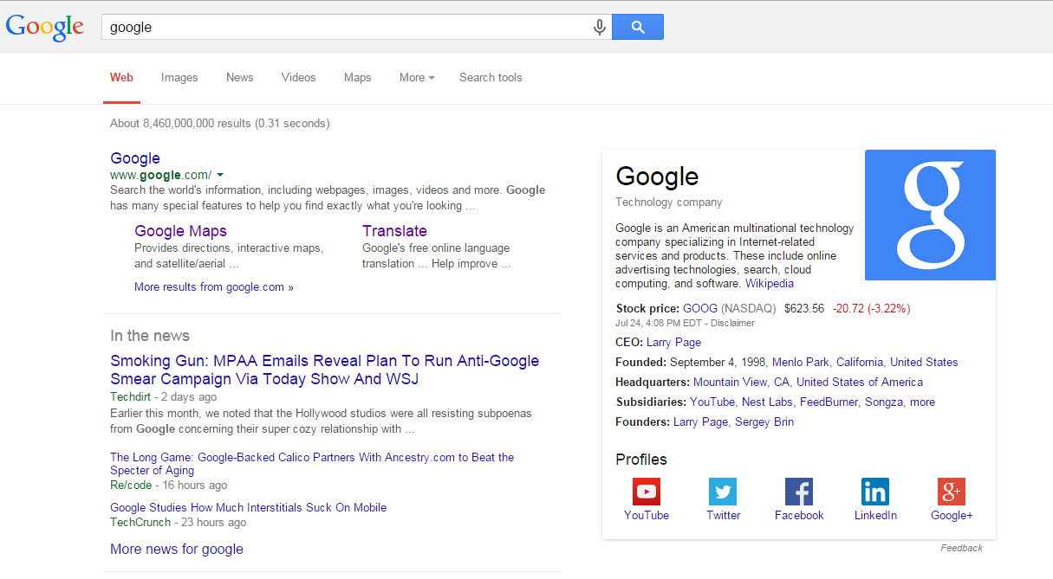Switch to the News tab

click(x=239, y=77)
